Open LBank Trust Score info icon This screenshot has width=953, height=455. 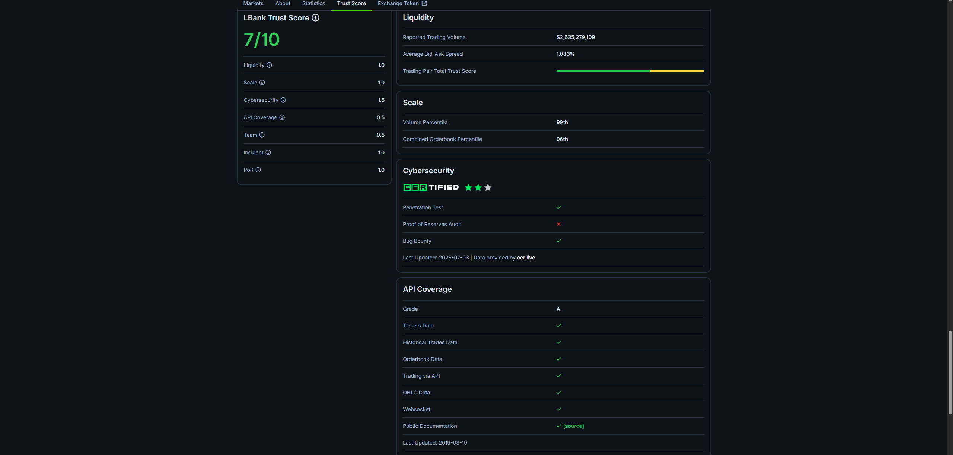315,18
